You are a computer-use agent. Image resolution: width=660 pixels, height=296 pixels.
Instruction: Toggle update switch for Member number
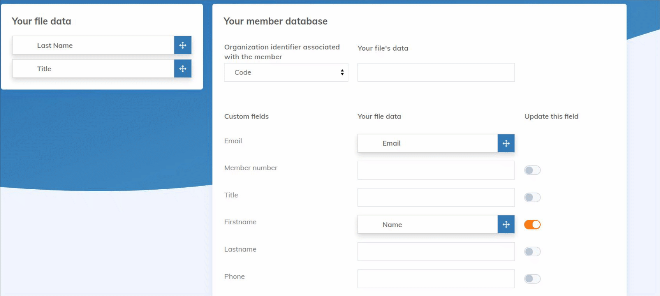click(x=532, y=170)
